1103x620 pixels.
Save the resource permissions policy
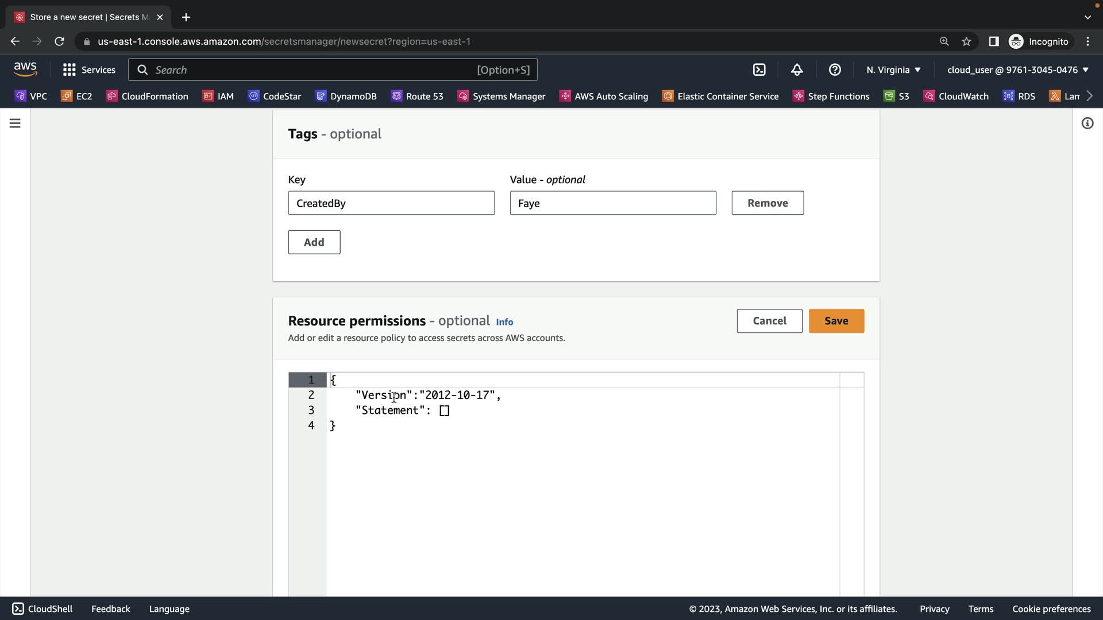[836, 321]
